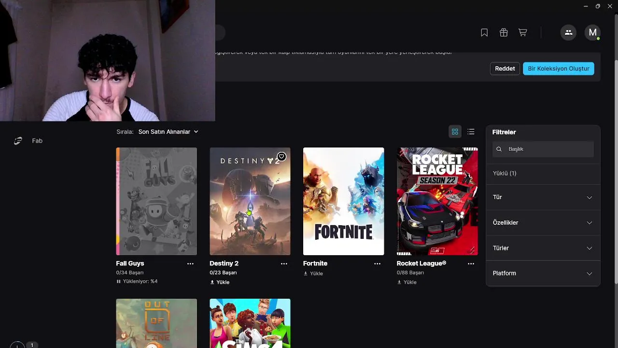The width and height of the screenshot is (618, 348).
Task: Open the Out of Line cover thumbnail
Action: [156, 323]
